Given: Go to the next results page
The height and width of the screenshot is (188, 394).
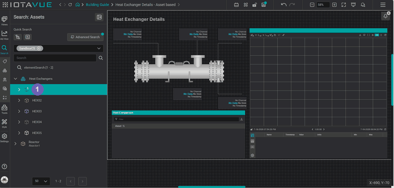Looking at the screenshot, I should [82, 181].
